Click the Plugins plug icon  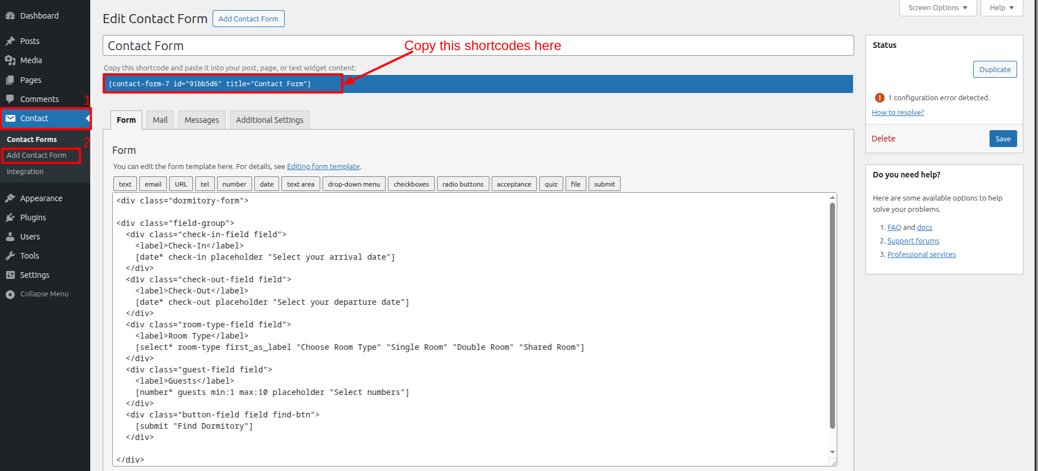(x=10, y=217)
